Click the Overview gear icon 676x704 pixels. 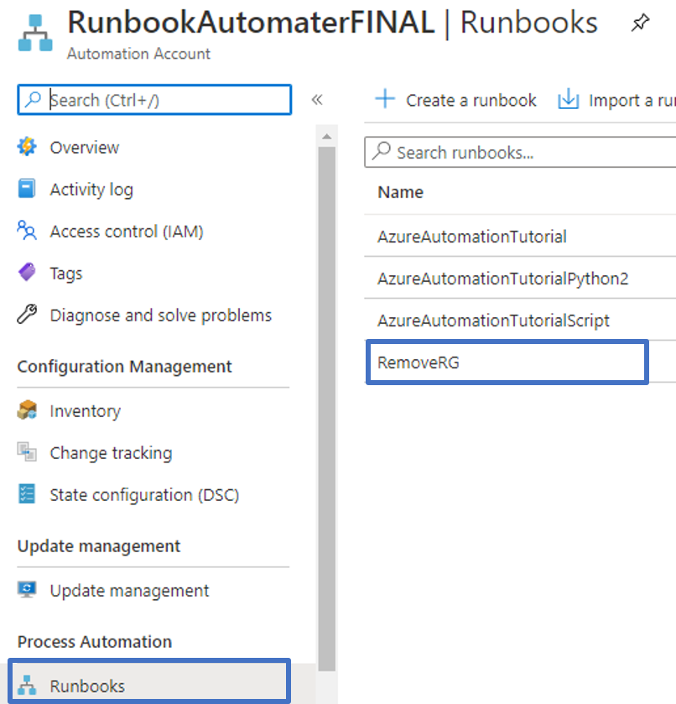[x=27, y=147]
